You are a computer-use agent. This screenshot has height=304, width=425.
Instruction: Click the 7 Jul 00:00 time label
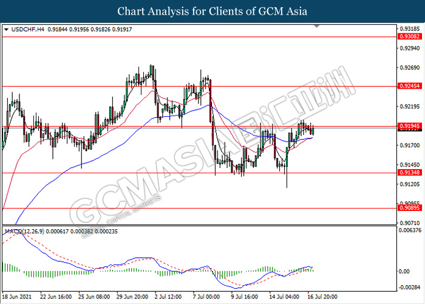[206, 297]
